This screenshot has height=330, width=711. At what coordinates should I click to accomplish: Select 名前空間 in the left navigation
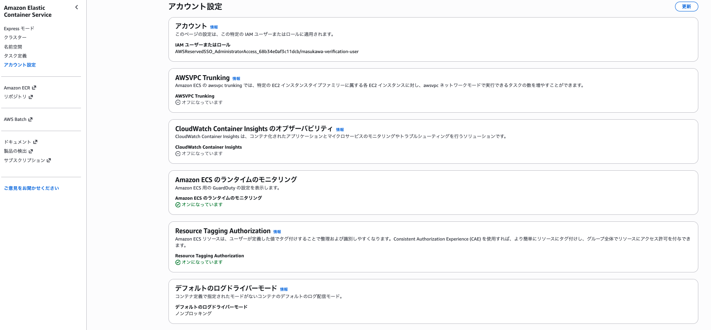(13, 47)
